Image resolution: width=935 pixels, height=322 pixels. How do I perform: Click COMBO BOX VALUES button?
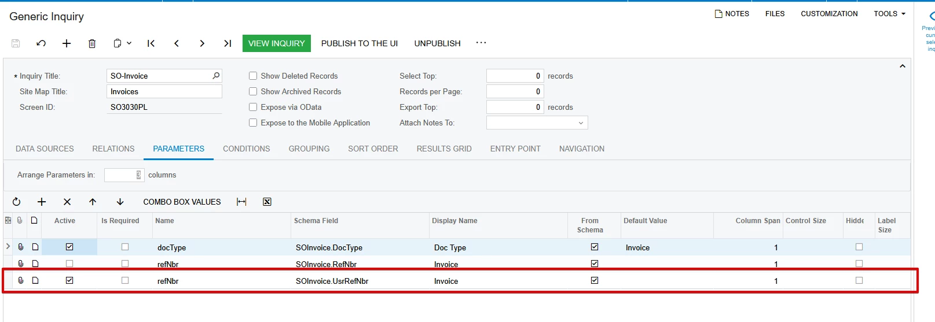click(x=182, y=202)
